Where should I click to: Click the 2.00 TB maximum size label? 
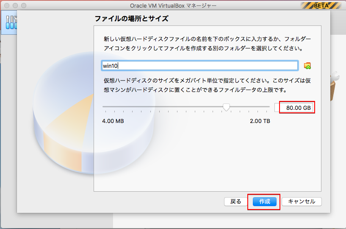point(260,121)
